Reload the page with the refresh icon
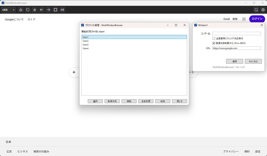Image resolution: width=267 pixels, height=156 pixels. [27, 10]
